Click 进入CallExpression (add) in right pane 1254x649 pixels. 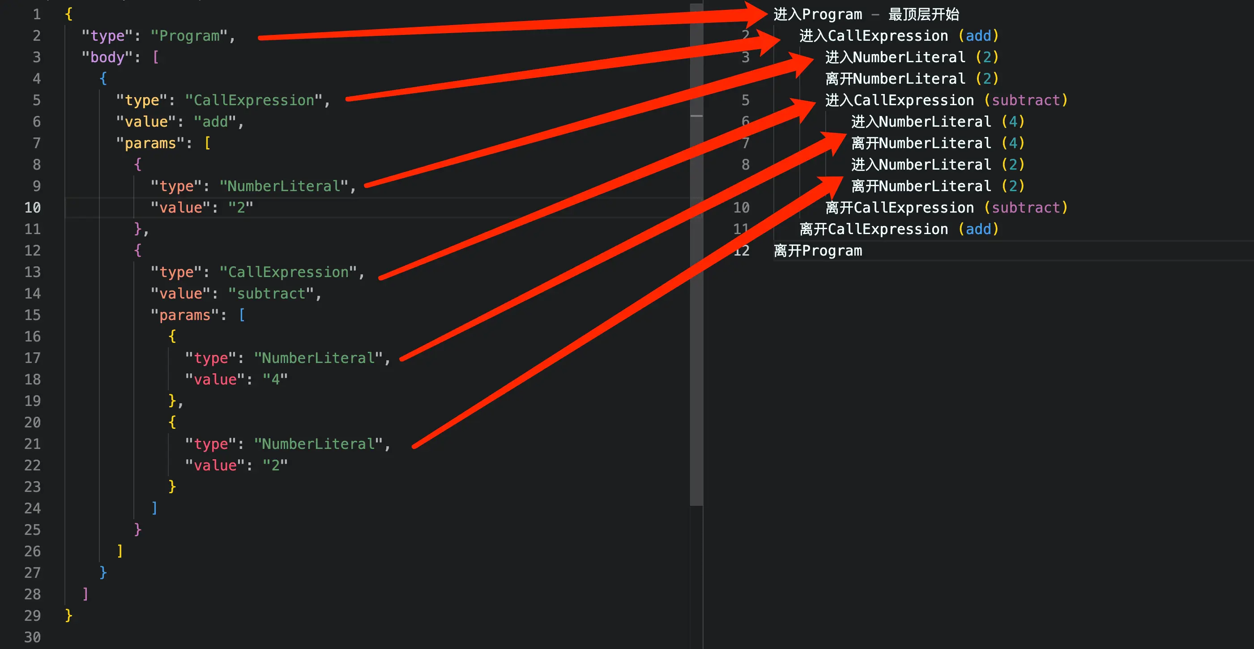[898, 36]
